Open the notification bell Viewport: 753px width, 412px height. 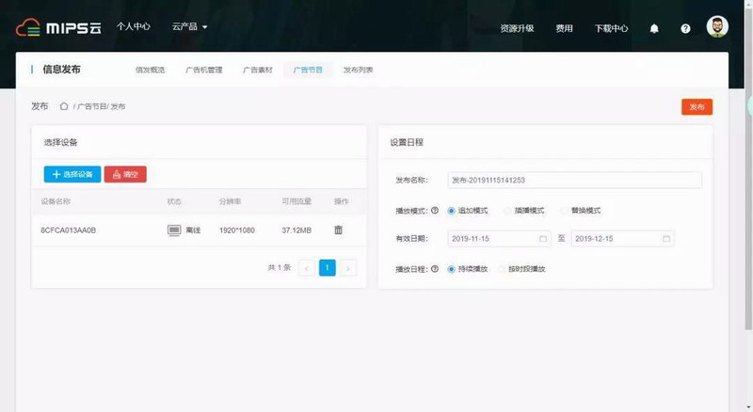654,28
